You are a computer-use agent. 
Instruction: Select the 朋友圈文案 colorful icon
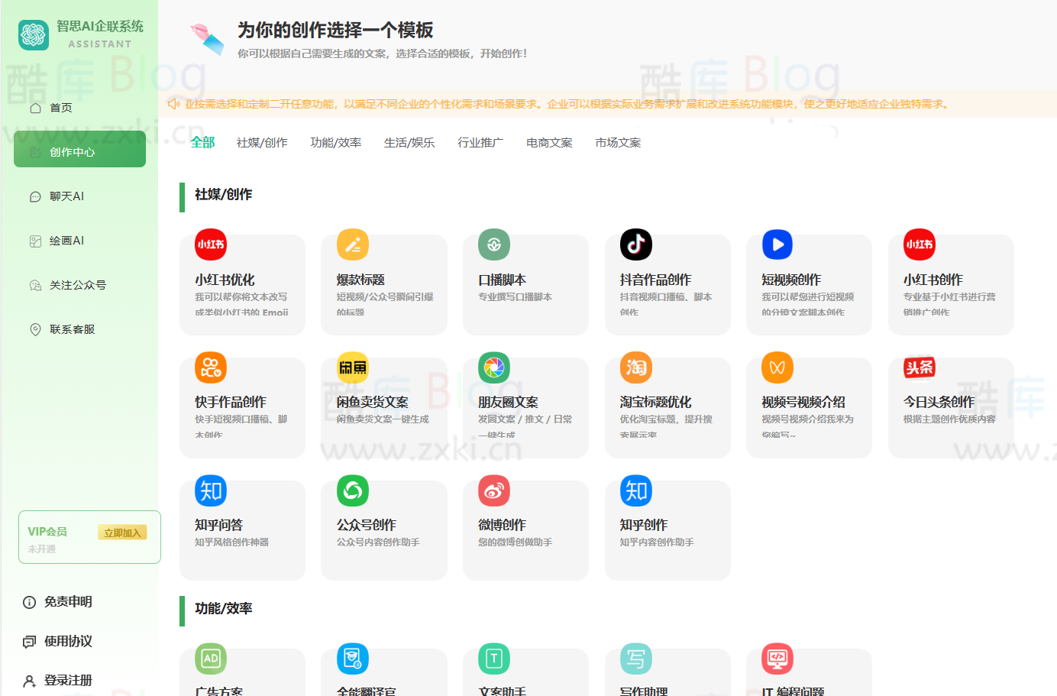pyautogui.click(x=494, y=367)
